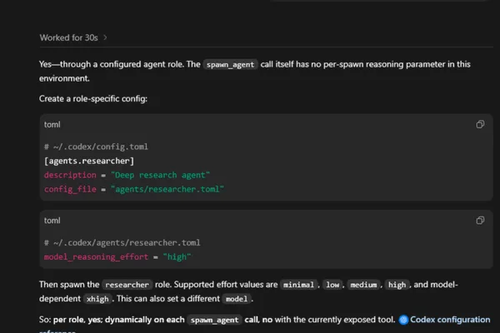Screen dimensions: 500x333
Task: Click the [agents.researcher] line
Action: click(x=89, y=161)
